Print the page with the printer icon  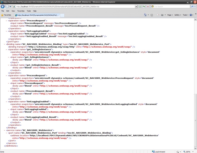click(162, 15)
